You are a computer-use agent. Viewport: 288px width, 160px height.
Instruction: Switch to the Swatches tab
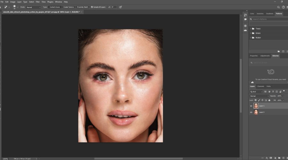(260, 13)
